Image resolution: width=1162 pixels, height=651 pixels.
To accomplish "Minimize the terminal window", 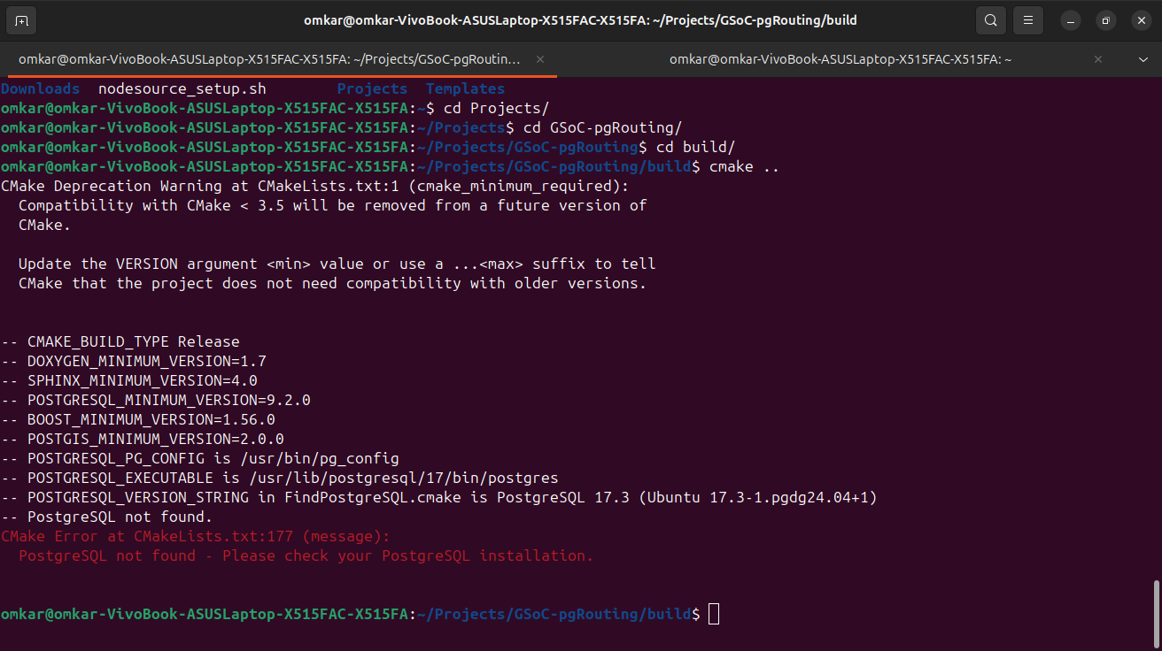I will [x=1071, y=20].
